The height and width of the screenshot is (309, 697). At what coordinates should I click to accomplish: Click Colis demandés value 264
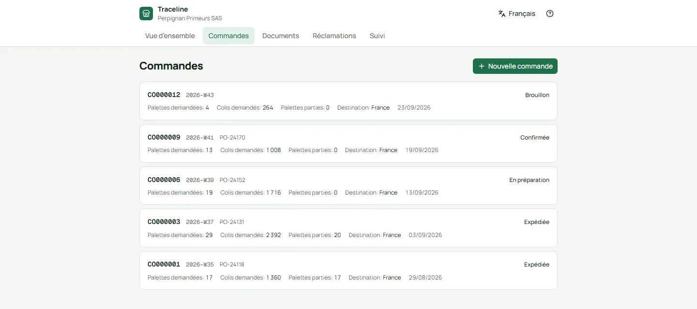coord(268,108)
